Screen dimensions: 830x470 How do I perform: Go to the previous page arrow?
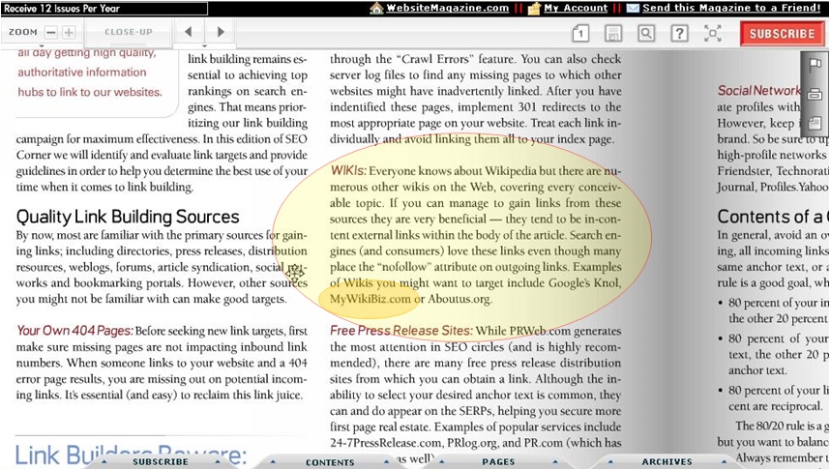point(189,32)
